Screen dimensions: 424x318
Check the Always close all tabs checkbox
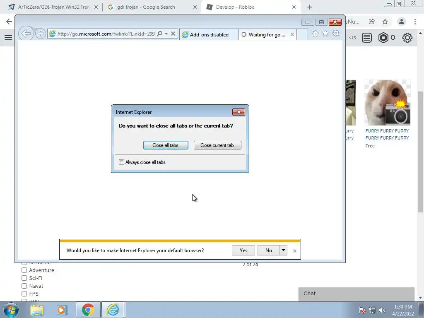click(121, 162)
